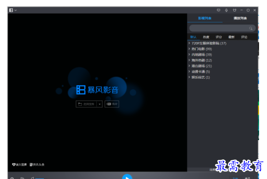Maximize the player window

[x=248, y=10]
